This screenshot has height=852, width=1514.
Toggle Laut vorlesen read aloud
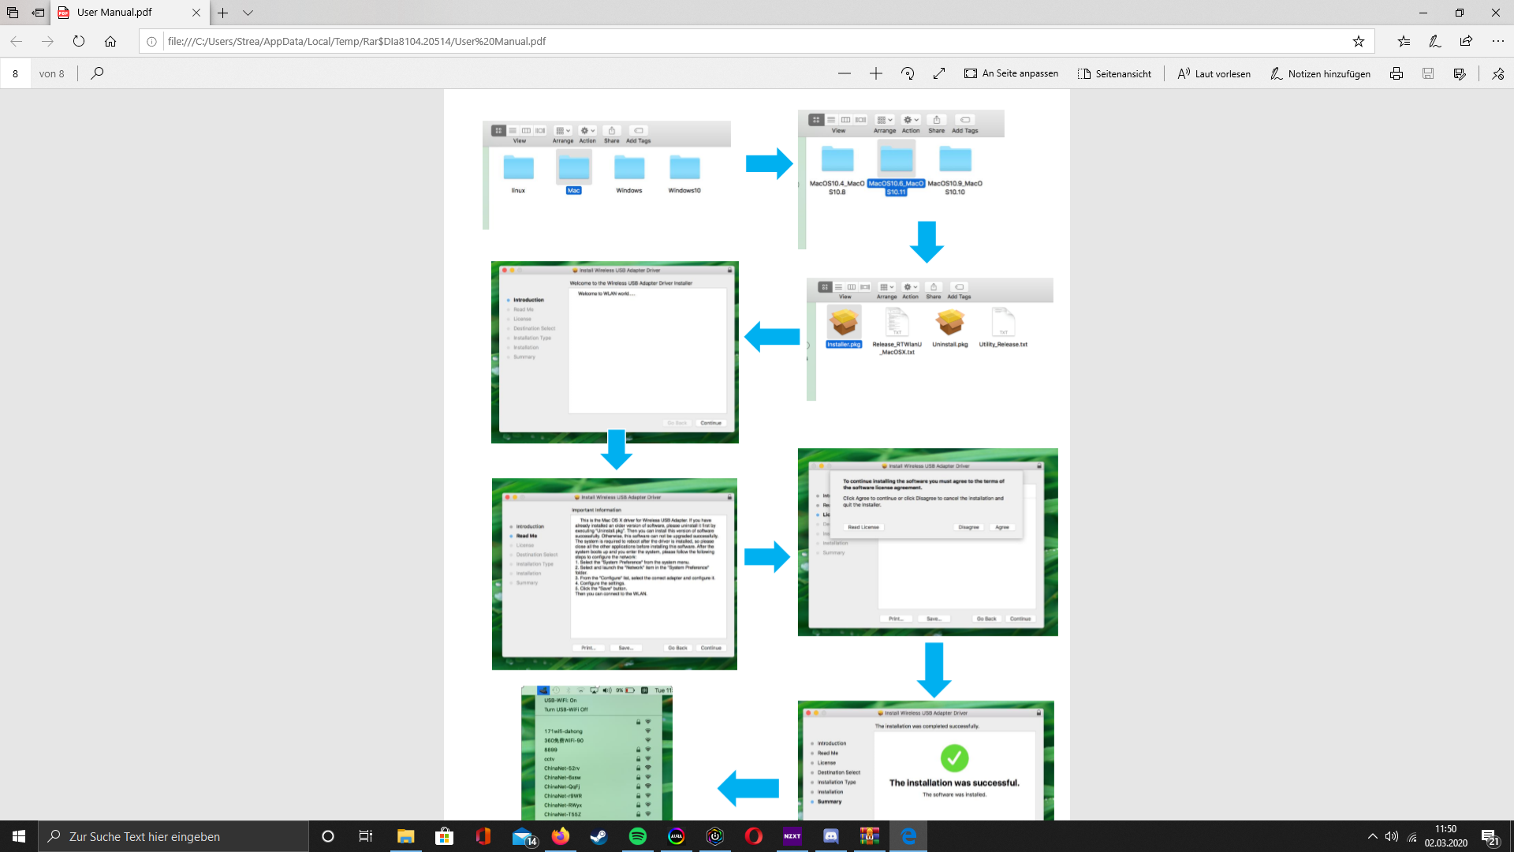(x=1214, y=73)
